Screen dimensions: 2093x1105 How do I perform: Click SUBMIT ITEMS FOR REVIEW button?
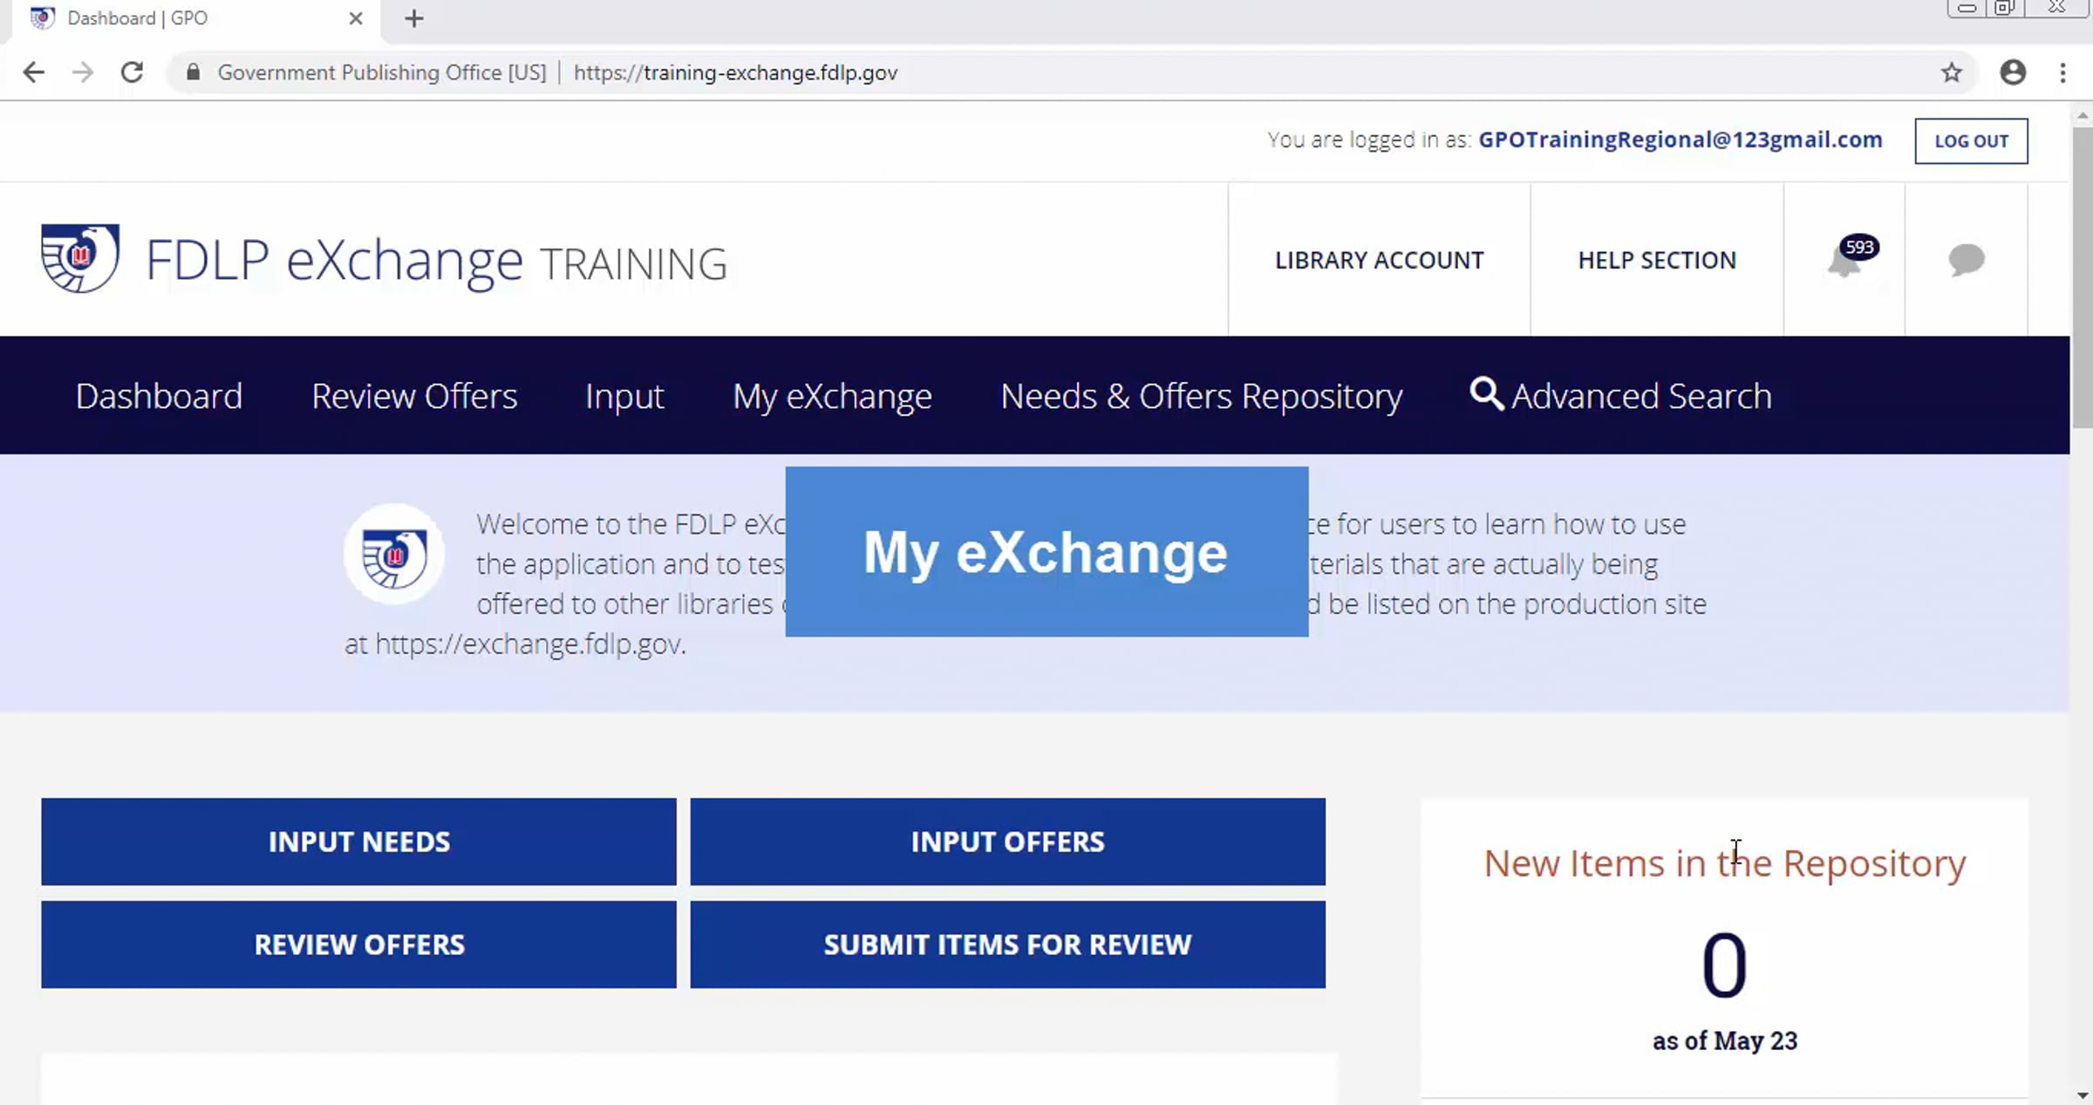(x=1007, y=945)
